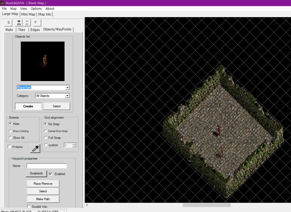The height and width of the screenshot is (212, 291).
Task: Activate the eyedropper picker tool
Action: pyautogui.click(x=35, y=148)
